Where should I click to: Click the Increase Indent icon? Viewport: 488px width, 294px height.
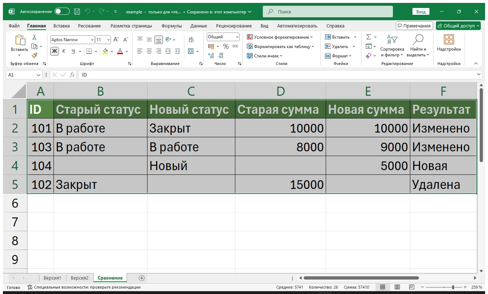(177, 51)
